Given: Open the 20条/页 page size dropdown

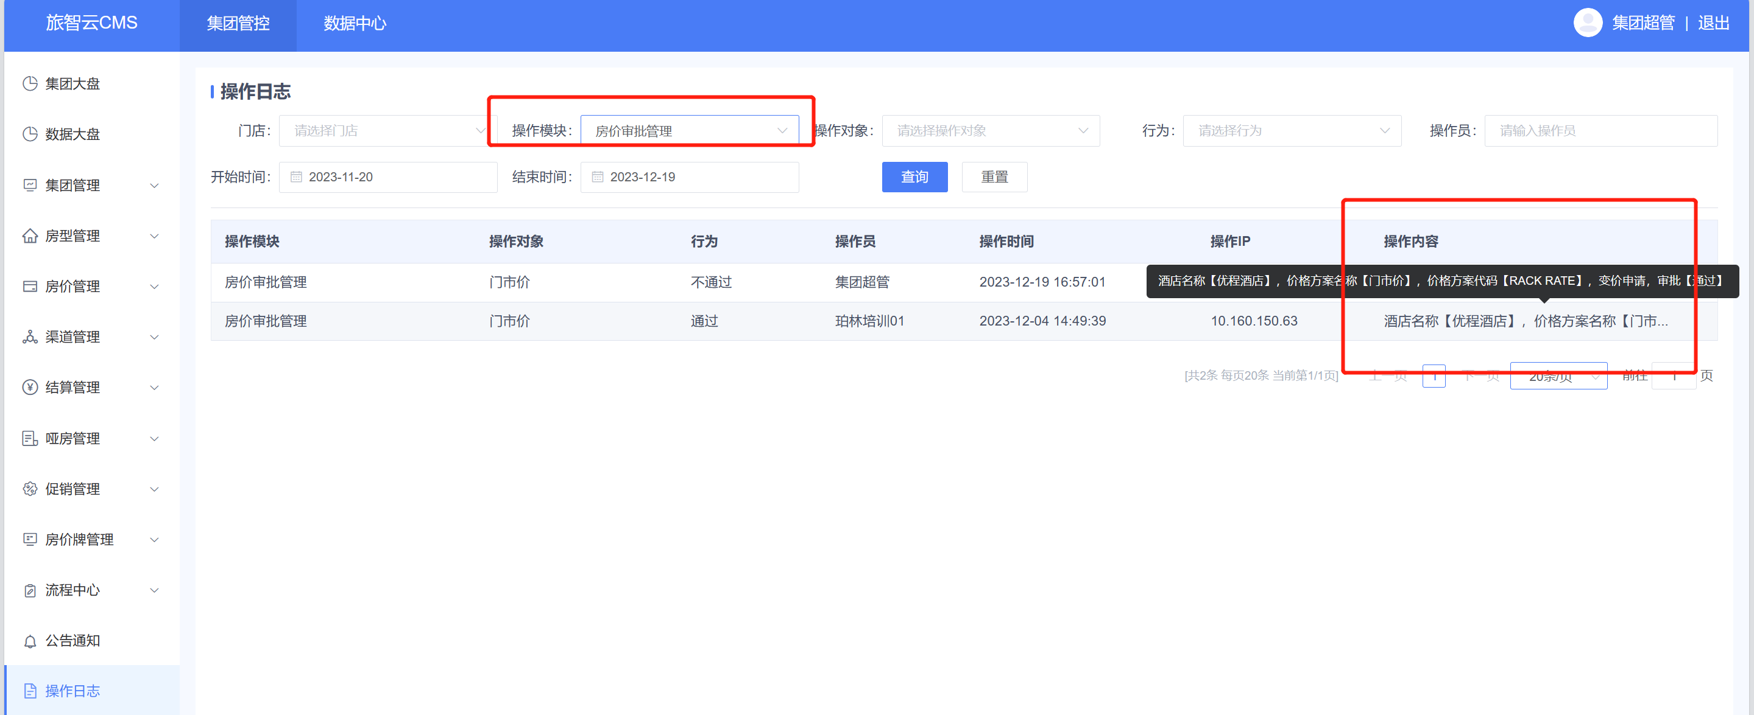Looking at the screenshot, I should click(x=1558, y=375).
